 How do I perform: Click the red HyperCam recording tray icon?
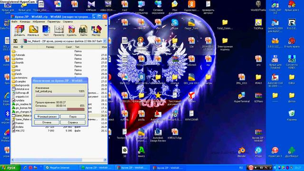coord(251,168)
